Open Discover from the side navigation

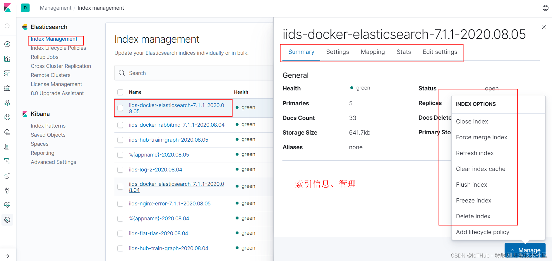pyautogui.click(x=7, y=44)
